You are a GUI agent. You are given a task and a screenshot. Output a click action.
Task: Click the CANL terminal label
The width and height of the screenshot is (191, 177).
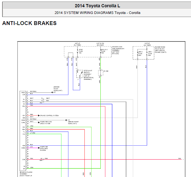tap(23, 123)
